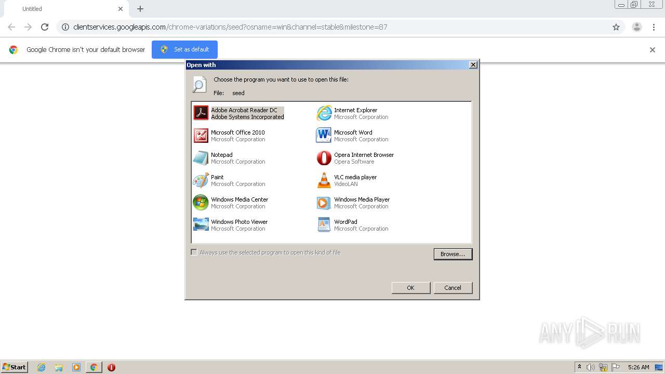Click the 'VideoLAN' publisher text

point(345,184)
